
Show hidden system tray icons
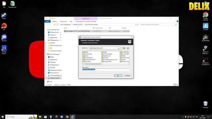183,117
